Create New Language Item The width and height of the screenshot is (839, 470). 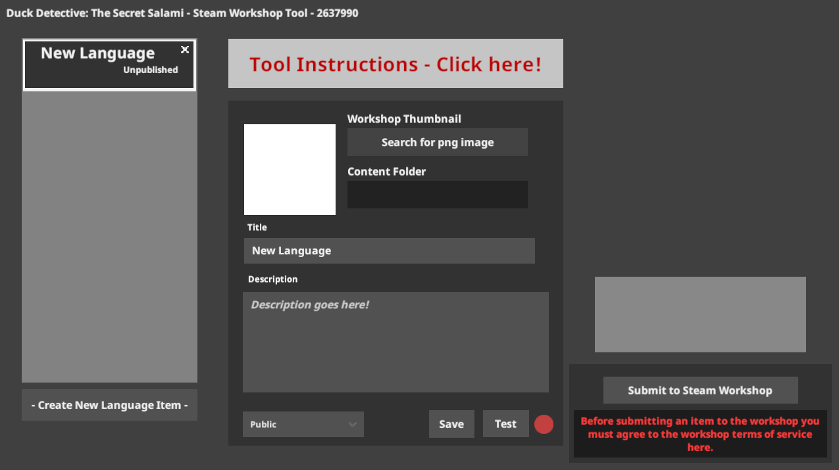(x=109, y=405)
